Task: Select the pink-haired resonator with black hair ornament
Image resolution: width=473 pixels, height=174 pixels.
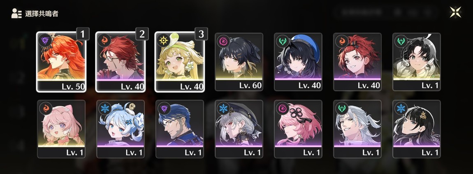Action: coord(298,129)
